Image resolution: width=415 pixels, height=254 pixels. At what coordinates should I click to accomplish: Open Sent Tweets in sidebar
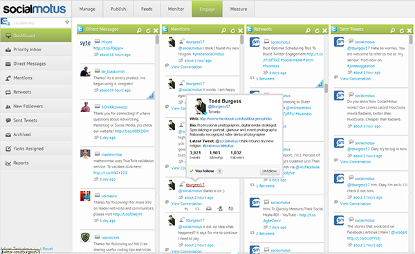click(36, 120)
